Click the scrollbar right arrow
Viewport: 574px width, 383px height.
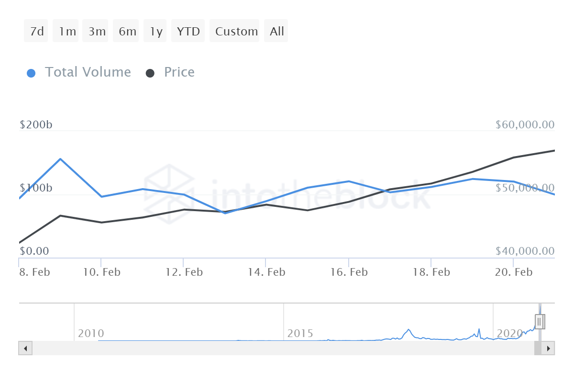(x=549, y=348)
